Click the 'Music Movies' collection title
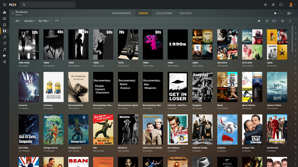Screen dimensions: 298x167 point(249,105)
